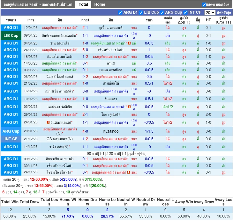The image size is (233, 222).
Task: Click red card icon in San Lorenzo row
Action: (129, 43)
